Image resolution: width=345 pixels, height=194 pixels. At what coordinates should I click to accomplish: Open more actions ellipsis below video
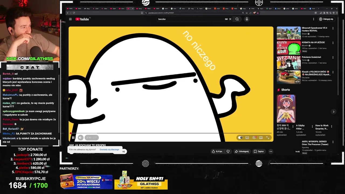pos(271,151)
